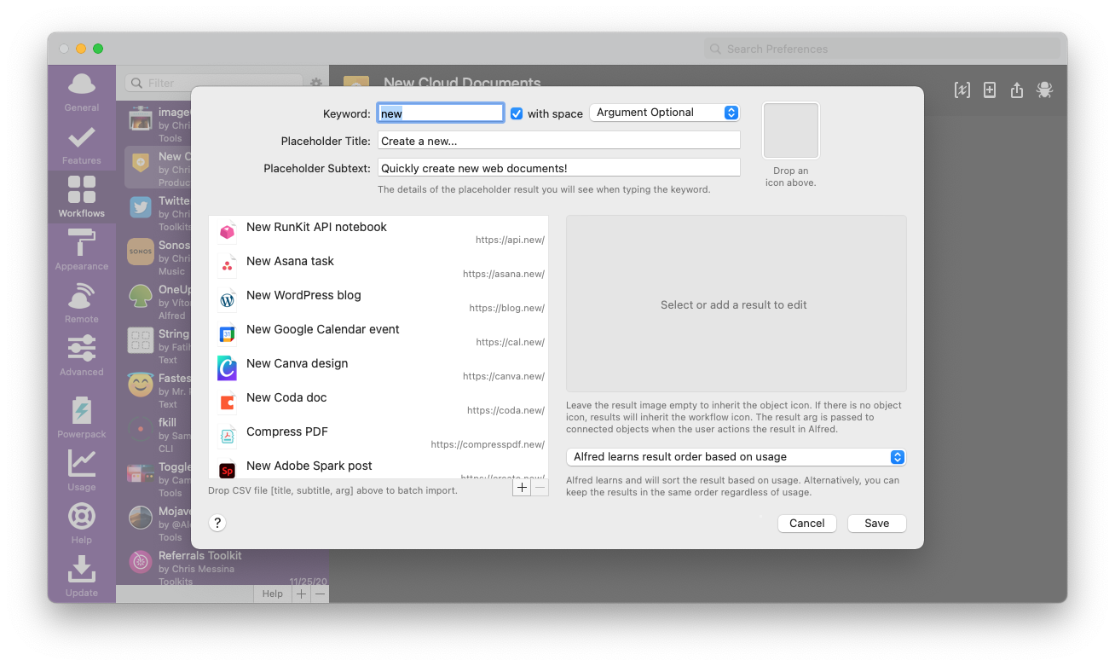Open the result order learning dropdown
The width and height of the screenshot is (1115, 666).
click(x=736, y=457)
